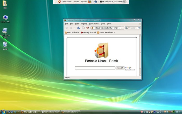The height and width of the screenshot is (114, 182).
Task: Go to the Home page icon
Action: (88, 28)
